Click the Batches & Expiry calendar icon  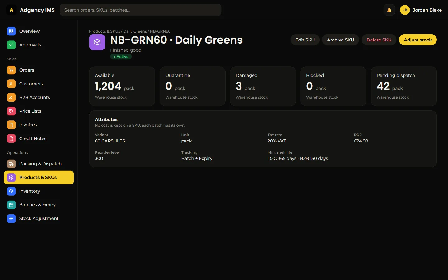[x=11, y=205]
